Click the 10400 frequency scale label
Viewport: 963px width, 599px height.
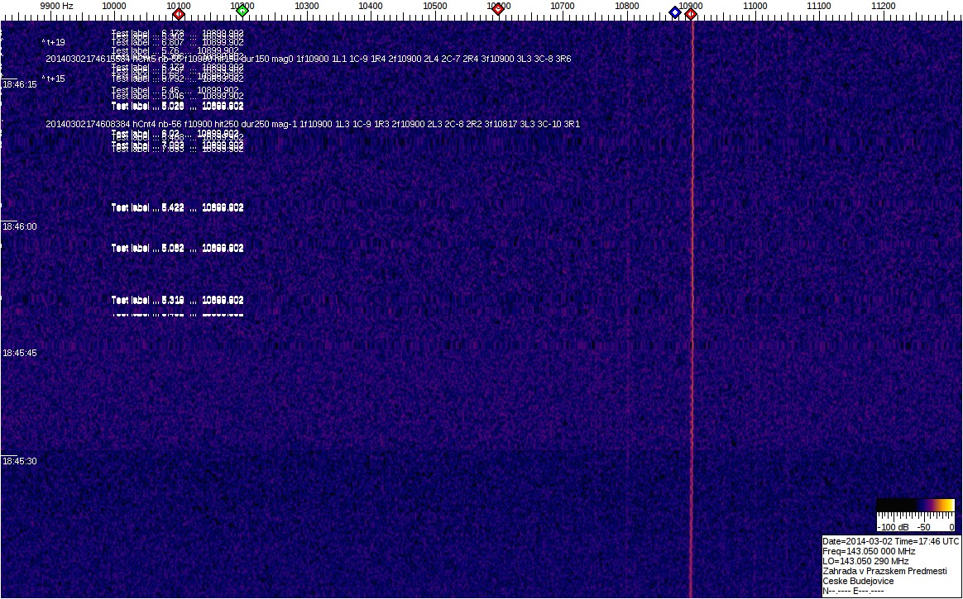371,6
